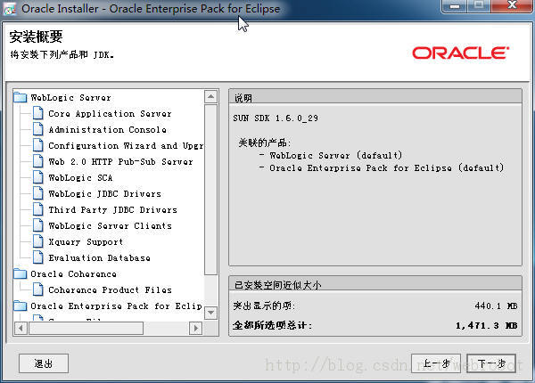
Task: Select the WebLogic SCA entry
Action: pyautogui.click(x=80, y=178)
